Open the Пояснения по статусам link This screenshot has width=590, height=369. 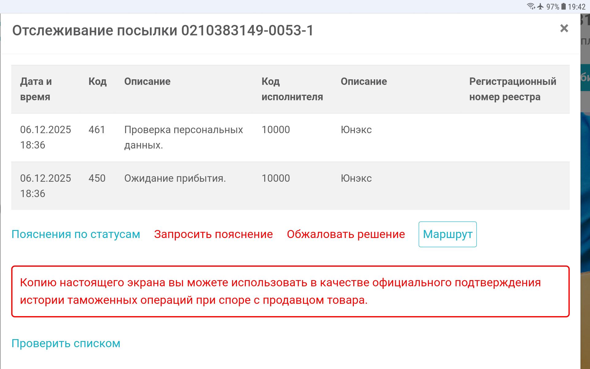76,234
